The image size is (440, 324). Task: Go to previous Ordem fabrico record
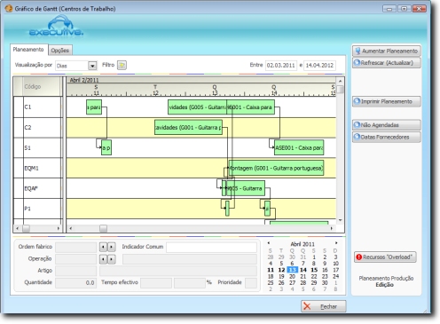coord(103,247)
